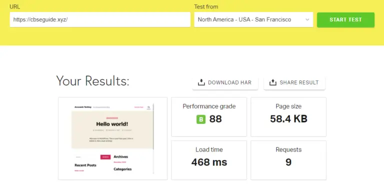Select the Requests count 9
This screenshot has height=189, width=384.
coord(288,162)
